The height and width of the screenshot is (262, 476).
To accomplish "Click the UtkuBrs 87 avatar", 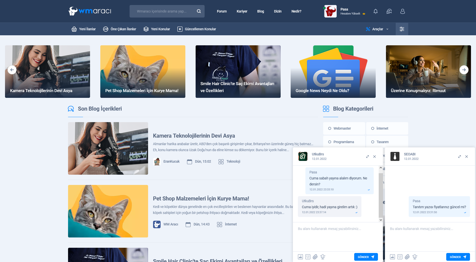I will [x=303, y=156].
